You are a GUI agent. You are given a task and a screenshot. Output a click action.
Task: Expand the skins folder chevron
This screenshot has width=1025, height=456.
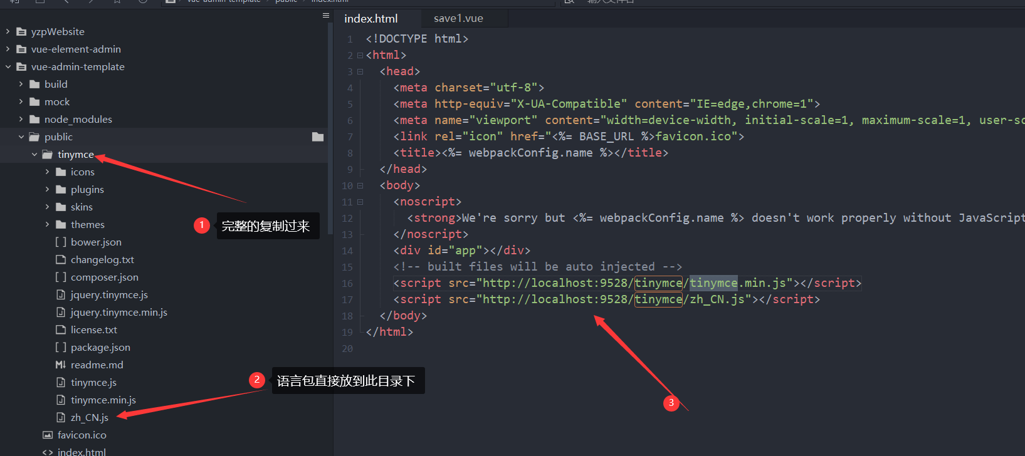[x=48, y=207]
